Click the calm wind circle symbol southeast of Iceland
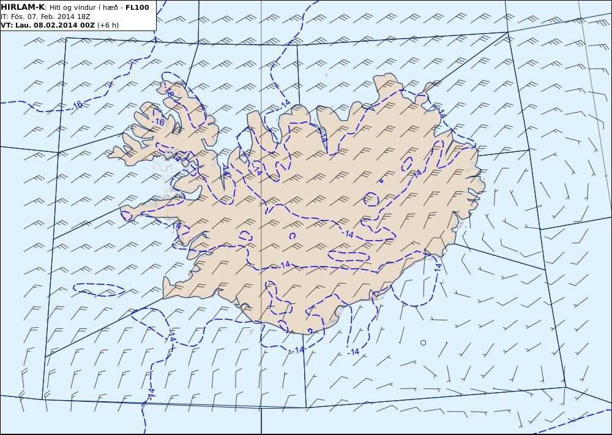The image size is (612, 435). [x=423, y=342]
